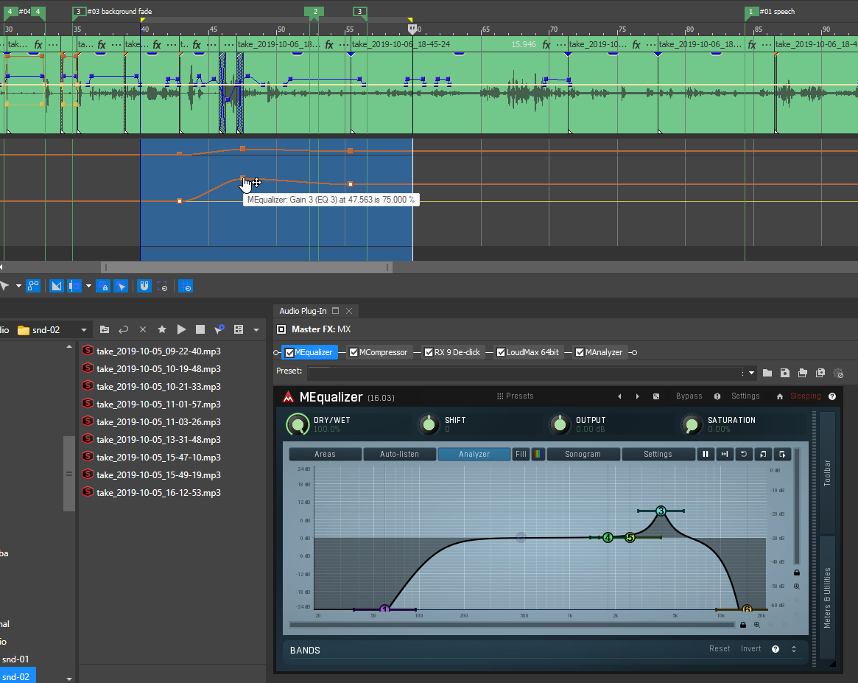
Task: Select take_2019-10-05_10-19-48.mp3
Action: [x=158, y=369]
